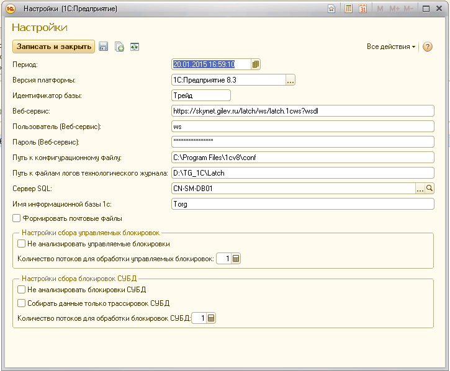Click Пользователь (Веб-сервис) field with ws

coord(303,127)
